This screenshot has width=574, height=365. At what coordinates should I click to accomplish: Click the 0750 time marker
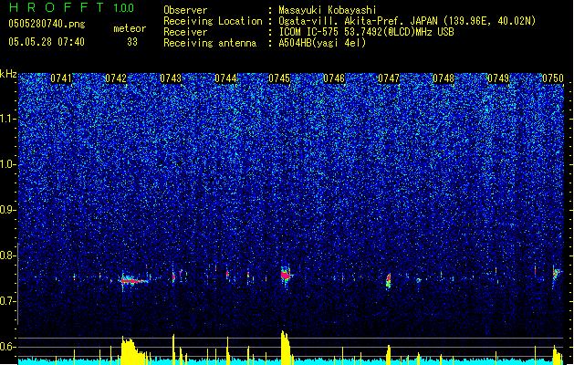[x=553, y=78]
